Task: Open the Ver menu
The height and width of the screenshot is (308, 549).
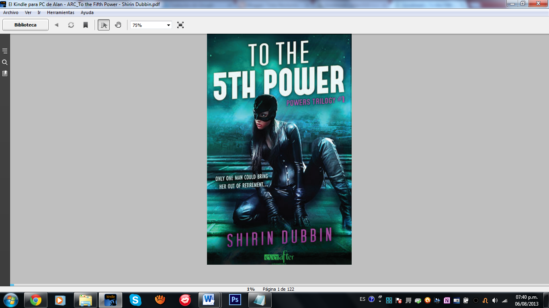Action: pyautogui.click(x=28, y=12)
